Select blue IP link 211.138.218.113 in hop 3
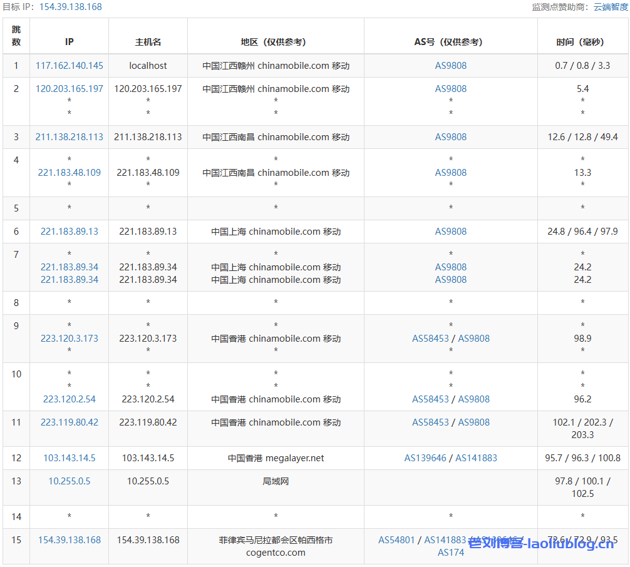Viewport: 630px width, 567px height. pos(70,137)
